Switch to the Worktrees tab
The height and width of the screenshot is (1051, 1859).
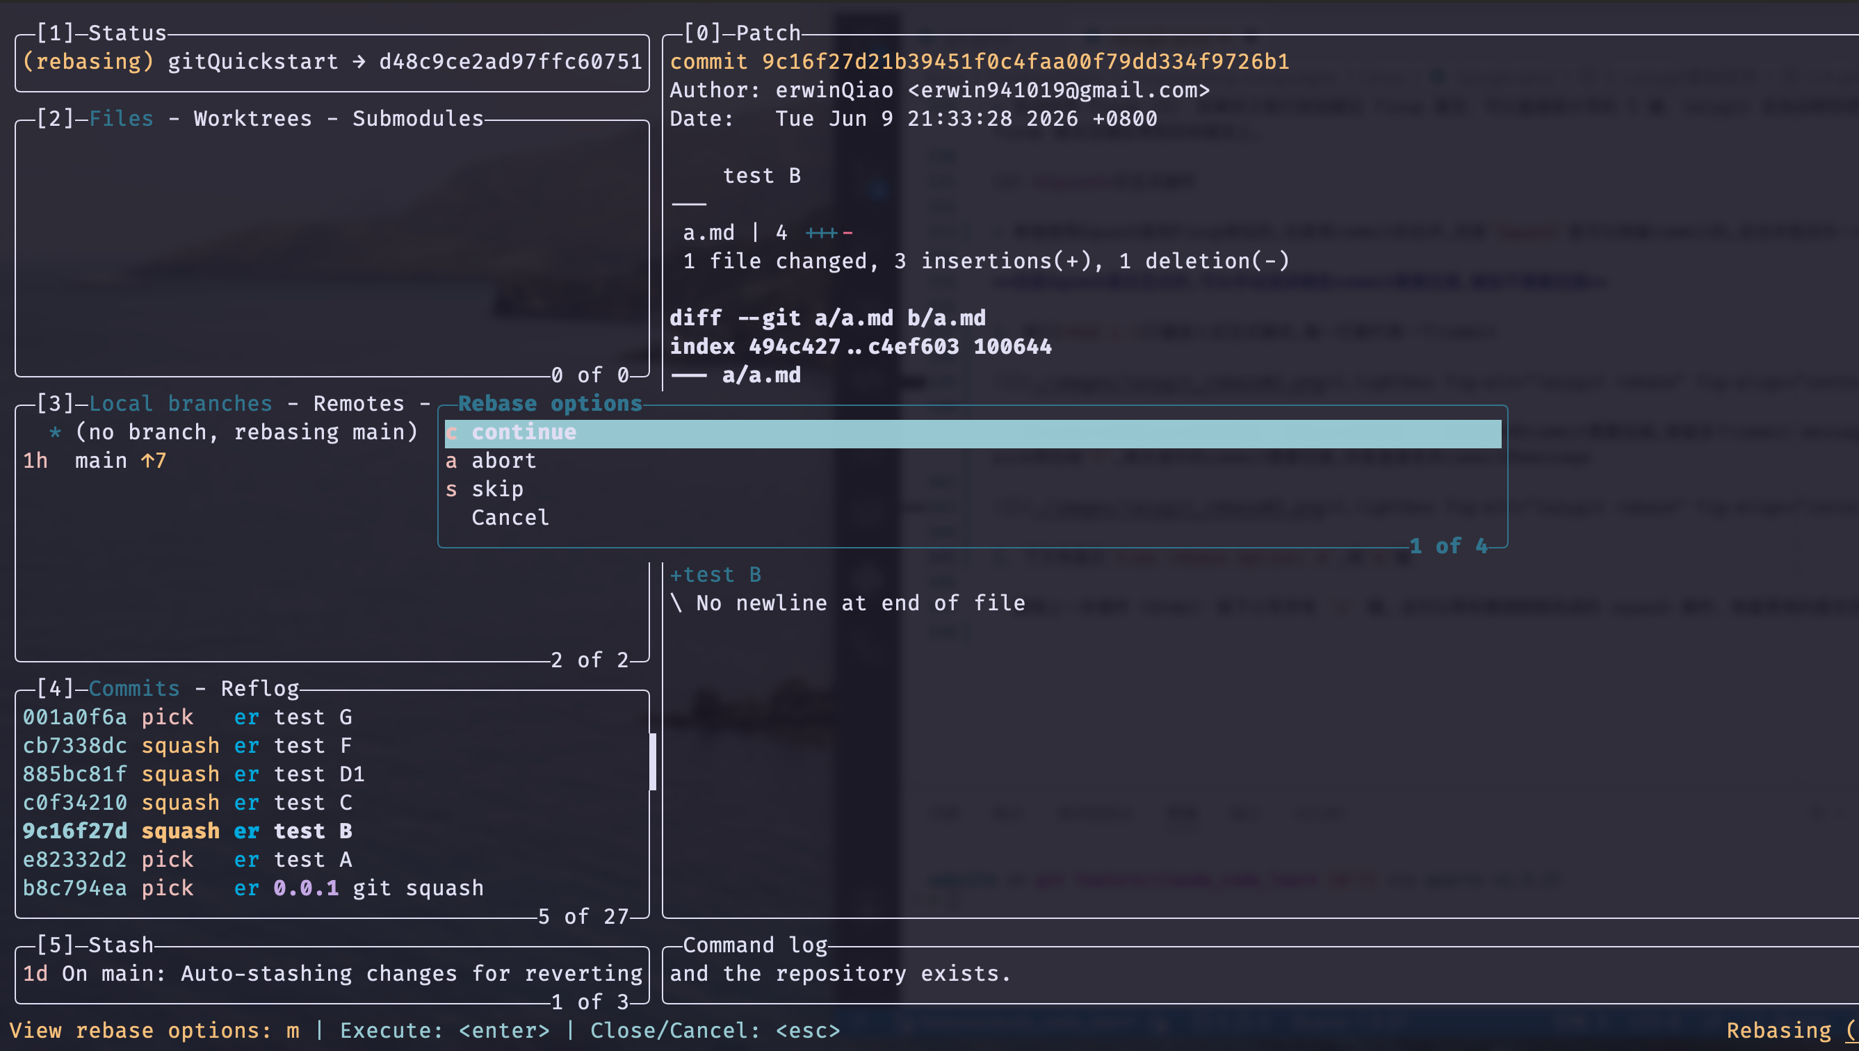252,118
